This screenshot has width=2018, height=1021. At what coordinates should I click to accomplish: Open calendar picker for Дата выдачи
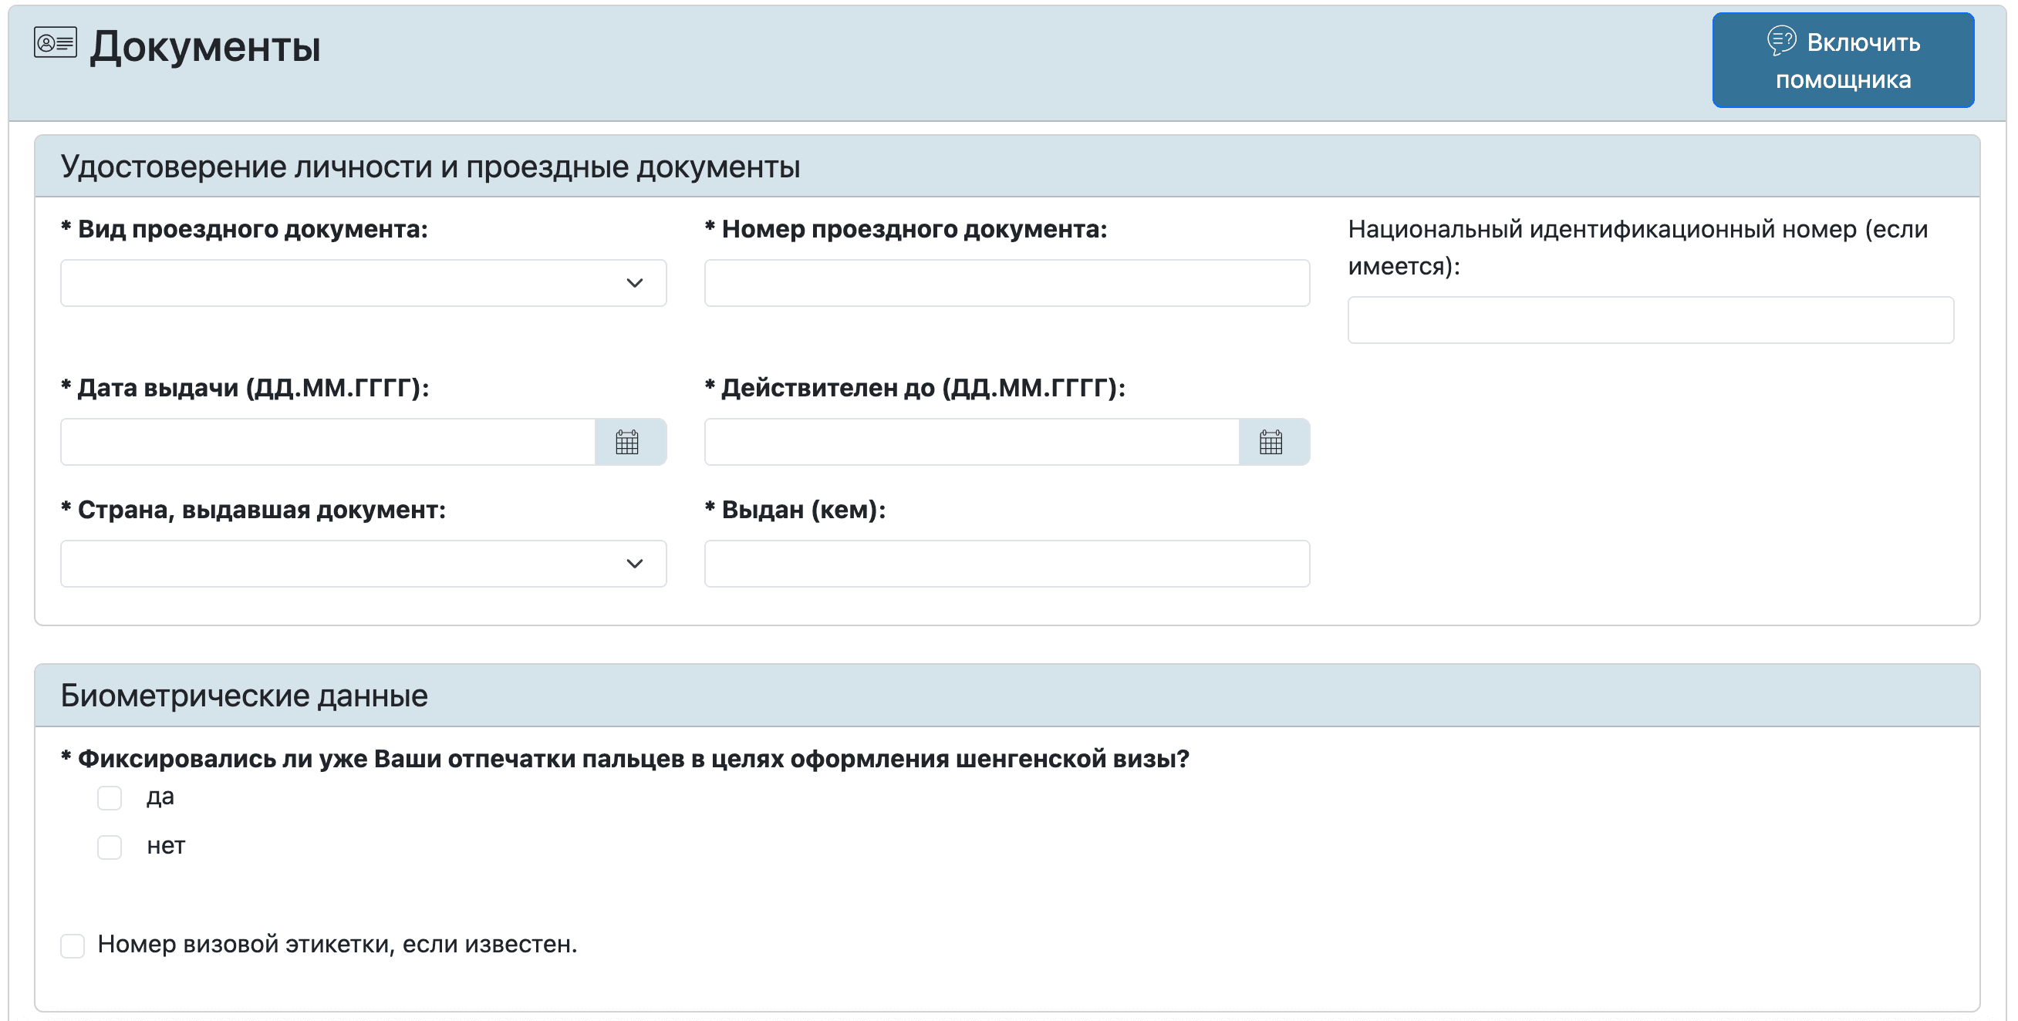tap(629, 442)
